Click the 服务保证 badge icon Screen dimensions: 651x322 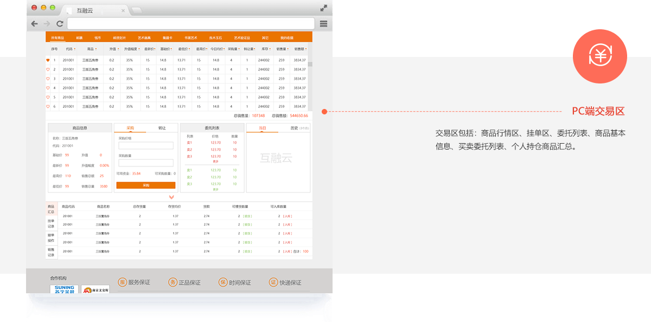[x=122, y=282]
